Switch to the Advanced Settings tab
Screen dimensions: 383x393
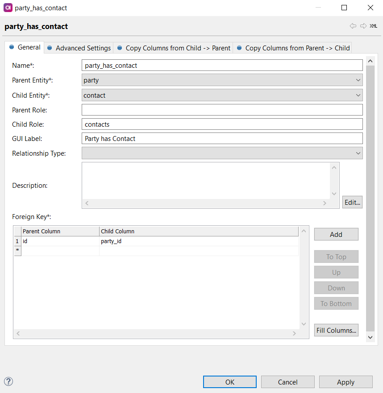pyautogui.click(x=83, y=48)
